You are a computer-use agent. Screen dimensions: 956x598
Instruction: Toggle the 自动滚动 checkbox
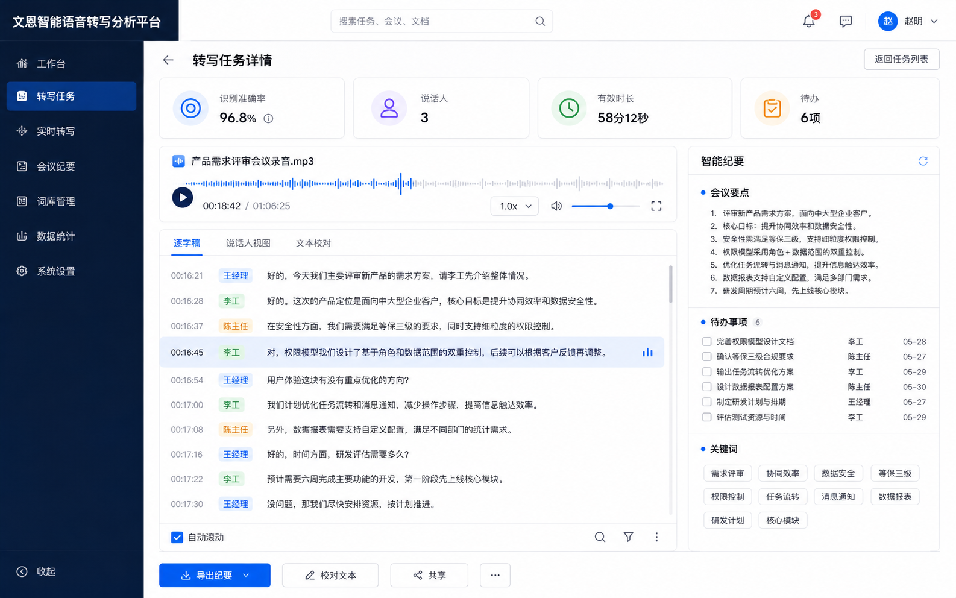click(177, 537)
